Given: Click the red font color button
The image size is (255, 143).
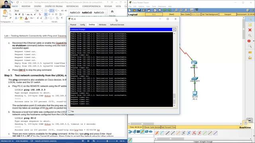Looking at the screenshot, I should 26,18.
